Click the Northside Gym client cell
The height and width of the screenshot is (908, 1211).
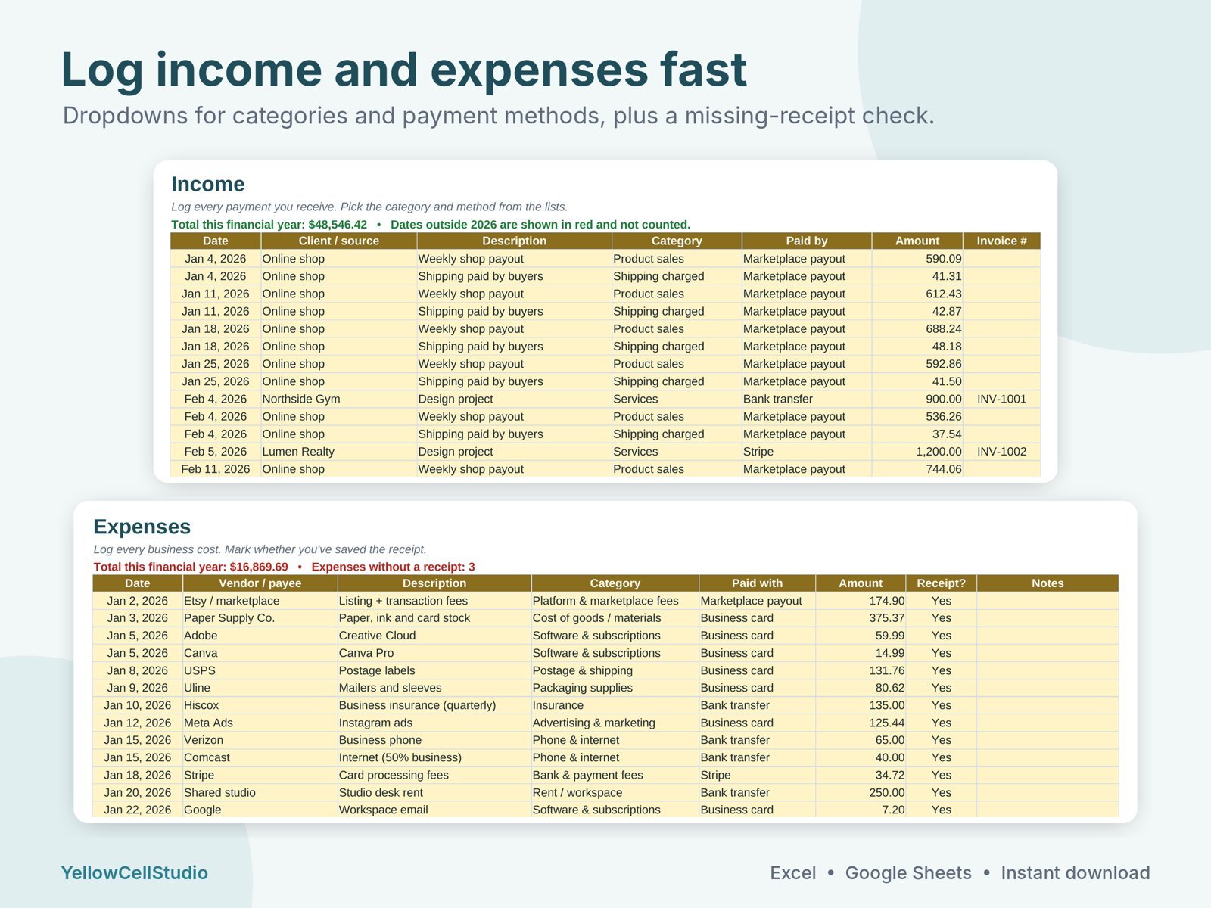click(x=338, y=399)
